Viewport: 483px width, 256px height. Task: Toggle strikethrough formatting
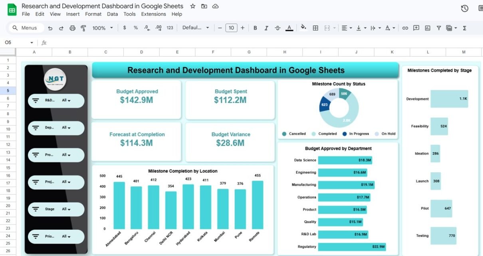pos(278,28)
